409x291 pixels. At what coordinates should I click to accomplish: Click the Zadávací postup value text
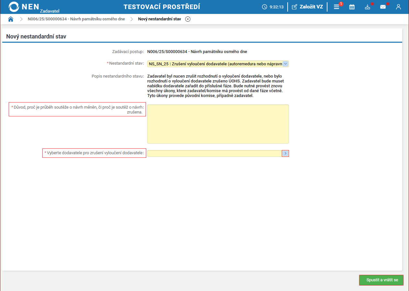(x=197, y=51)
